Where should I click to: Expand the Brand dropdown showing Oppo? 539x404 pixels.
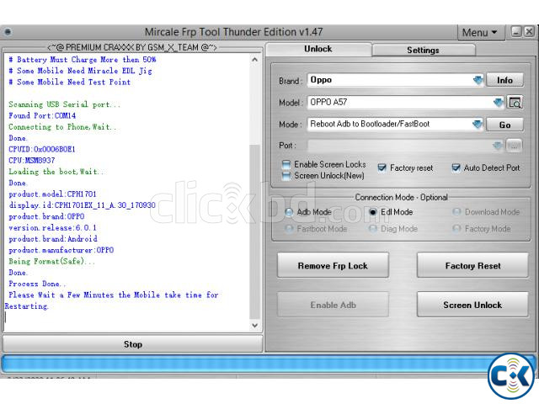coord(478,81)
